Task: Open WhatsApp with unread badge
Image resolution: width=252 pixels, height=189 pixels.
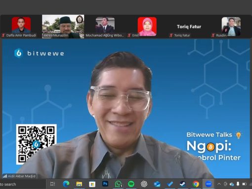Action: coord(118,184)
